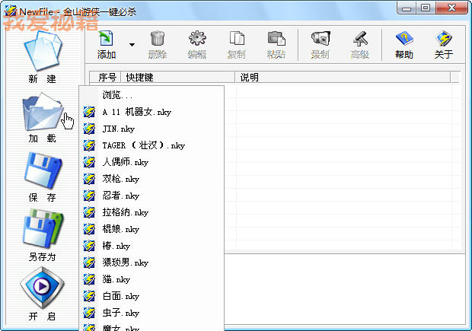Select A 11 机器女.nky from the list
Screen dimensions: 472x331
tap(137, 112)
